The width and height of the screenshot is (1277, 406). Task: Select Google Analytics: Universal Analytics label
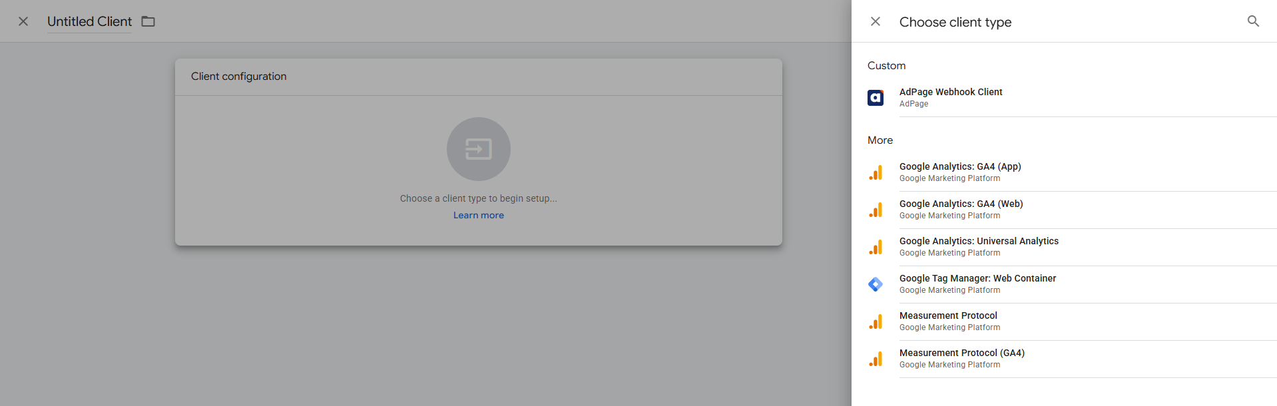click(979, 241)
